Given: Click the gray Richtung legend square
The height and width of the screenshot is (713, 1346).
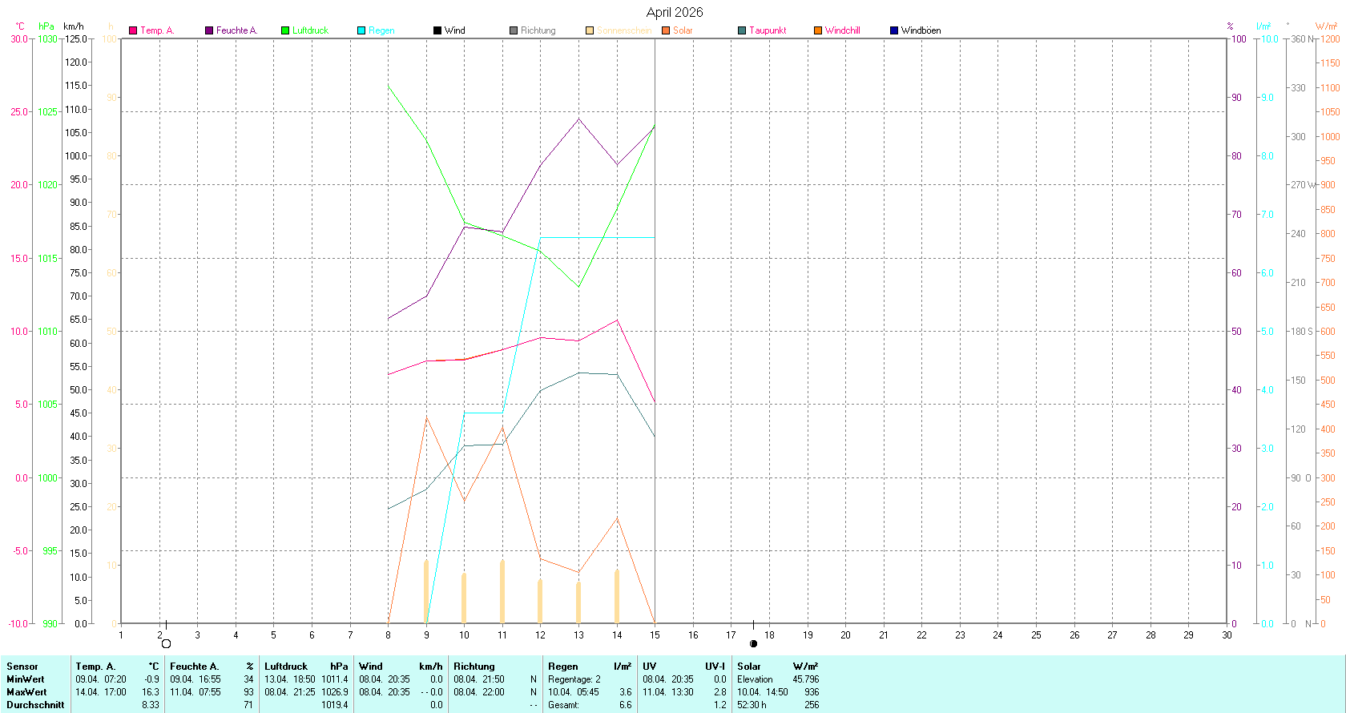Looking at the screenshot, I should (x=514, y=30).
